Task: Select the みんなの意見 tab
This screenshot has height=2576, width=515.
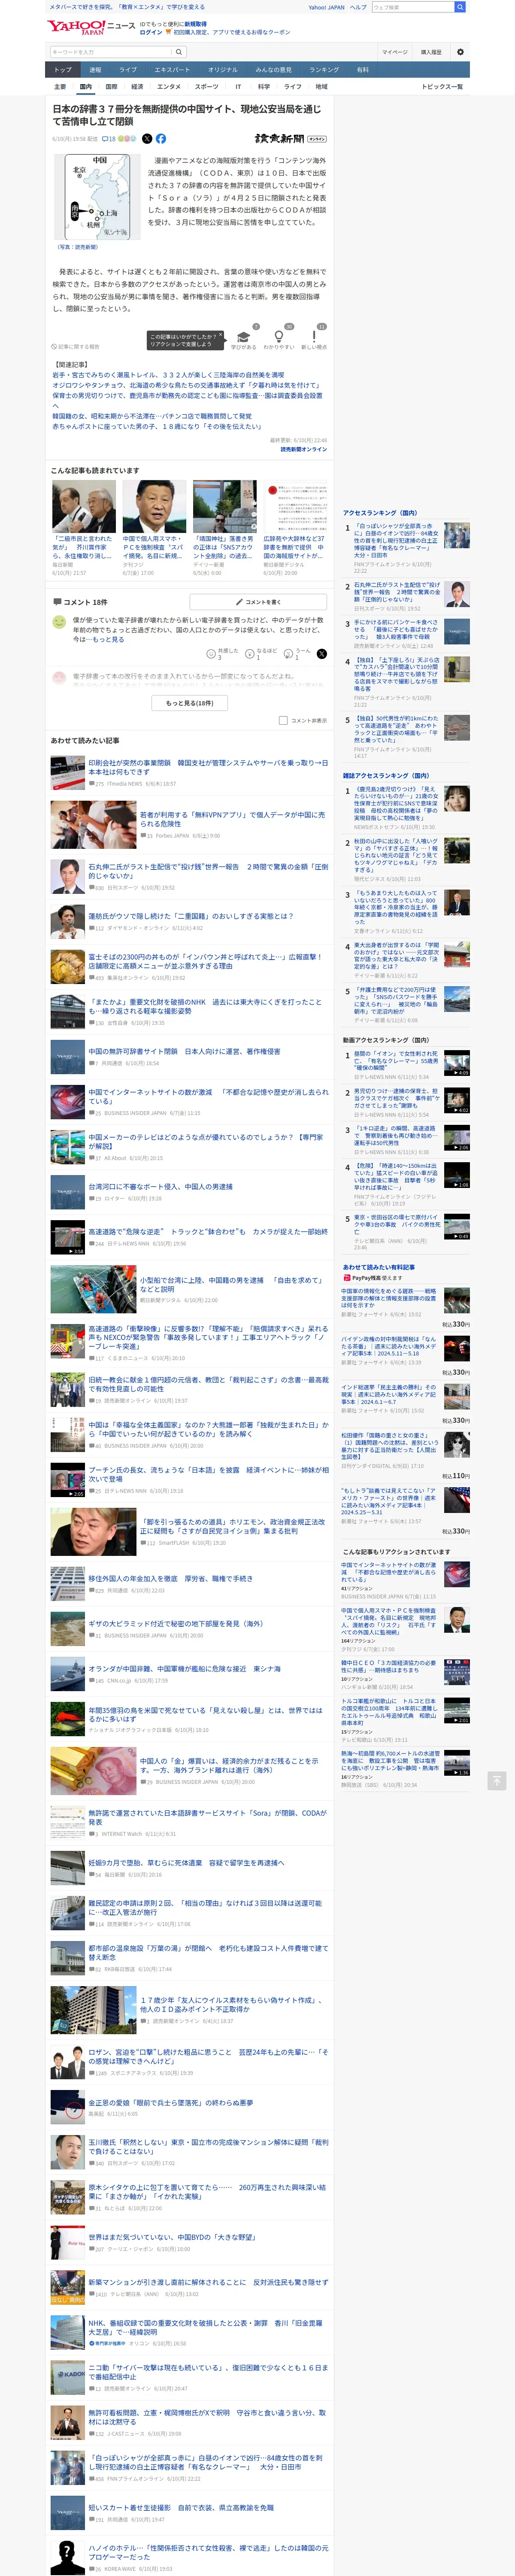Action: click(273, 70)
